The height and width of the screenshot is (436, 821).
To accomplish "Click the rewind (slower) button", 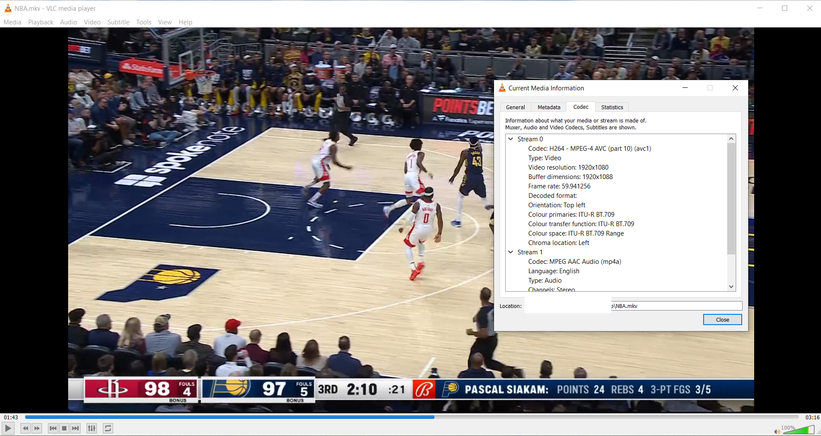I will pos(26,428).
